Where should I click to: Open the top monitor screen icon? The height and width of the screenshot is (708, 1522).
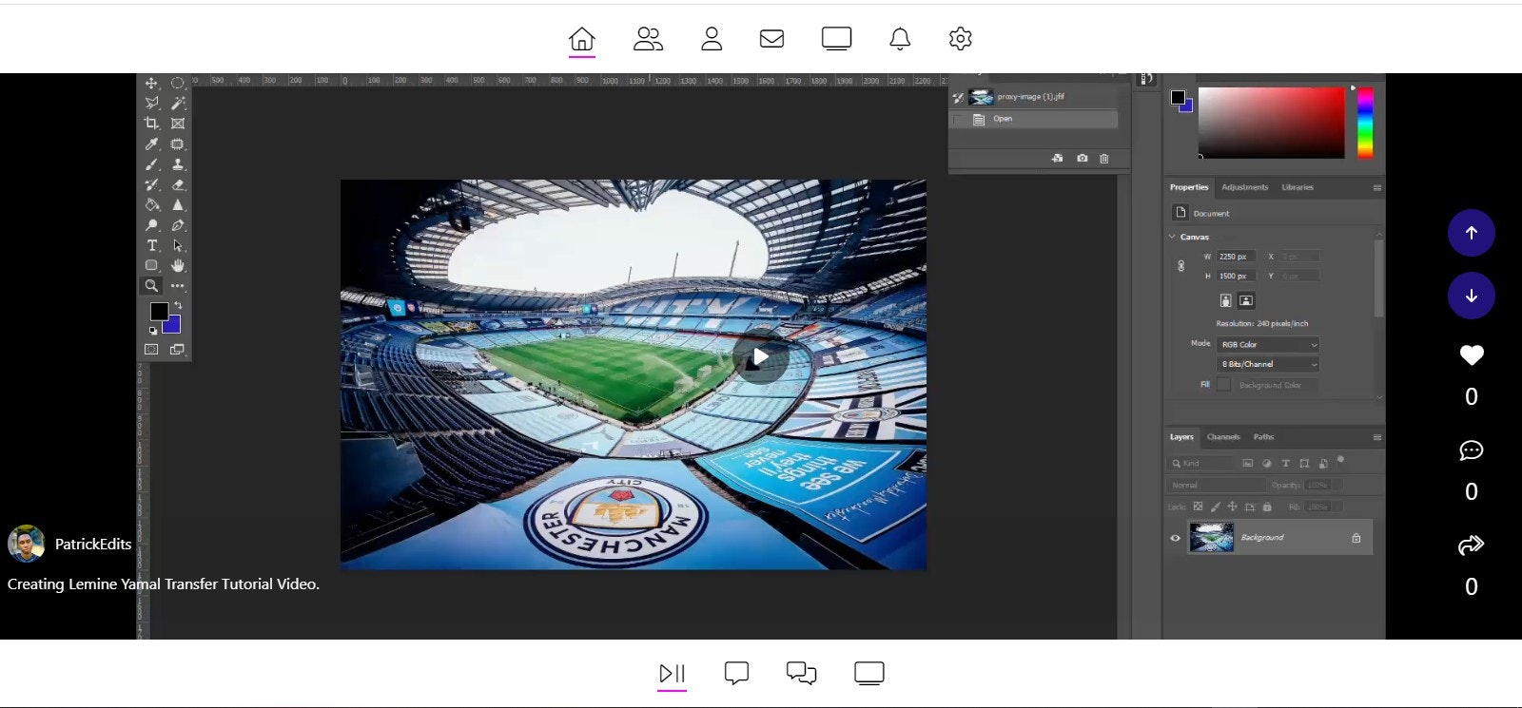(x=837, y=39)
